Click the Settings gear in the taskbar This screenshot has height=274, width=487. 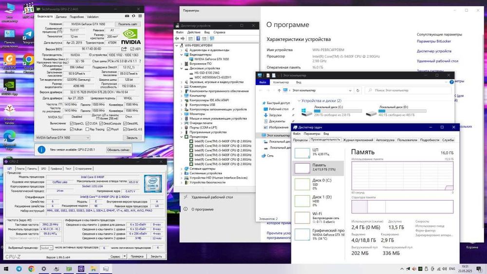(44, 269)
